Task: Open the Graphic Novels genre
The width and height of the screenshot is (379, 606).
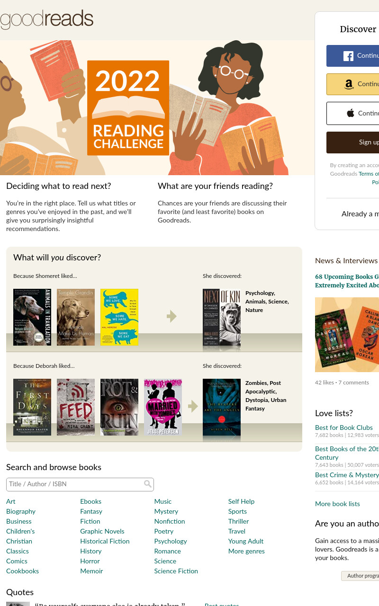Action: click(x=102, y=531)
